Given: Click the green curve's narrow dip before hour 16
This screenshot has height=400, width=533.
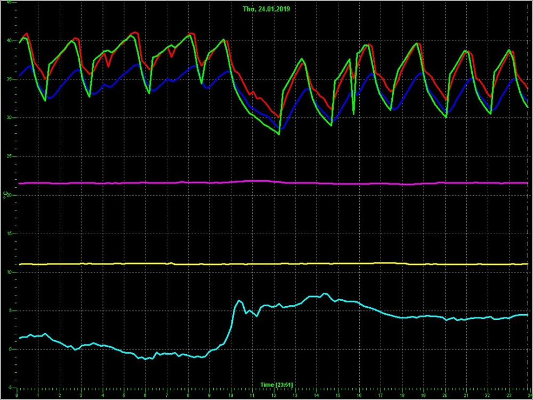Looking at the screenshot, I should click(x=353, y=113).
